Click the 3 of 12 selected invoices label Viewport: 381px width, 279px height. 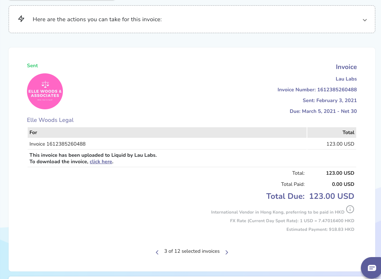coord(192,251)
